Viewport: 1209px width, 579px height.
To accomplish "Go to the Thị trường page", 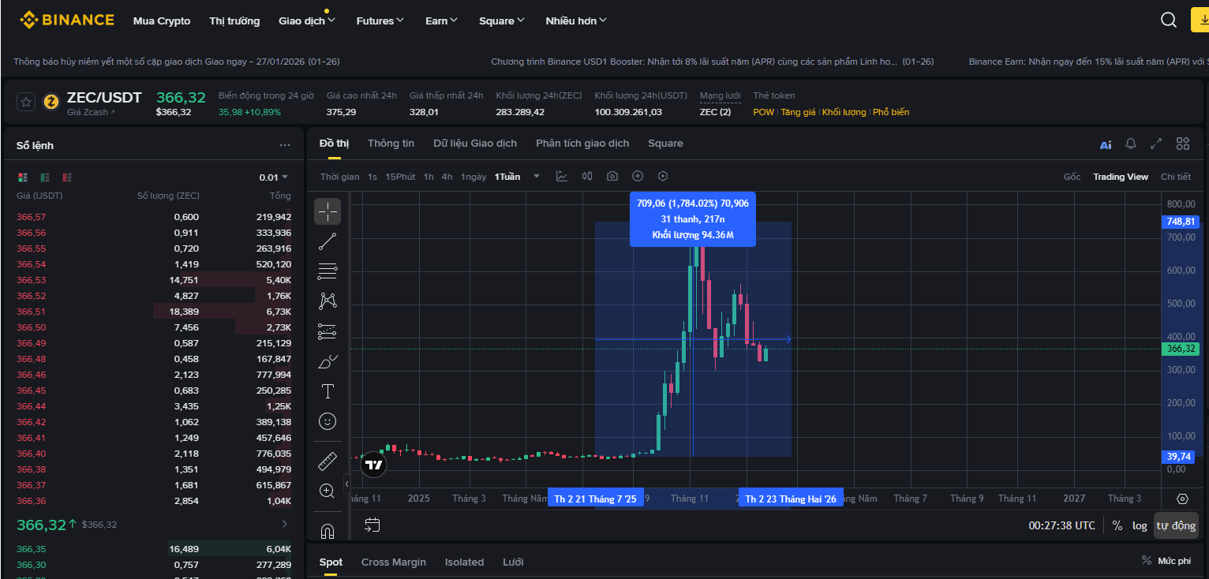I will coord(234,21).
